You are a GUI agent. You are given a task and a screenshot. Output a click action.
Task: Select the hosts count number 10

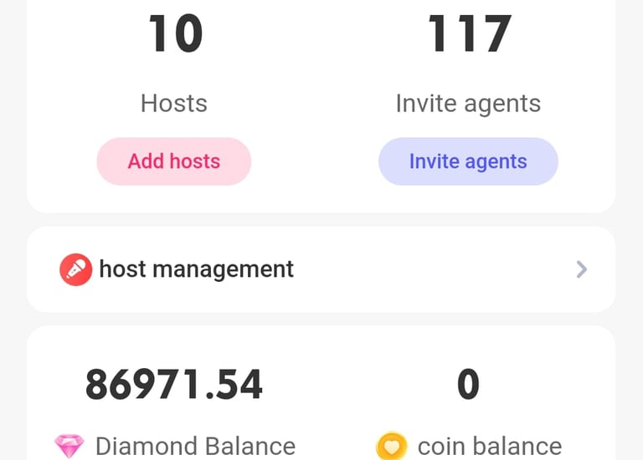point(176,33)
